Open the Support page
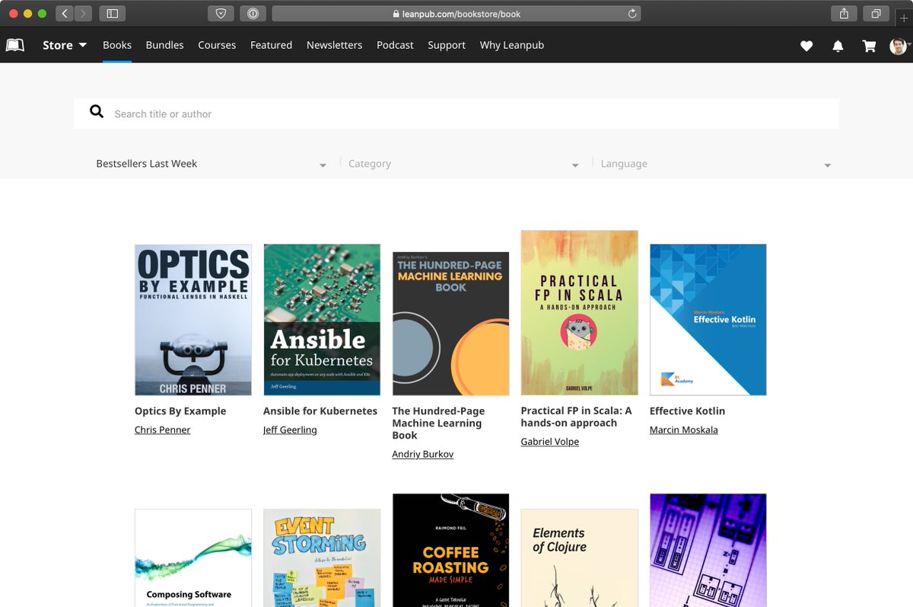 tap(447, 45)
